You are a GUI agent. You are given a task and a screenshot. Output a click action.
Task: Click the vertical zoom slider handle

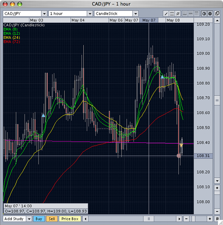coord(217,193)
